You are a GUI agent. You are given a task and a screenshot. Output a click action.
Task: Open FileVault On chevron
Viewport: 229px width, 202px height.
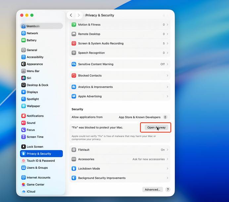tap(167, 150)
